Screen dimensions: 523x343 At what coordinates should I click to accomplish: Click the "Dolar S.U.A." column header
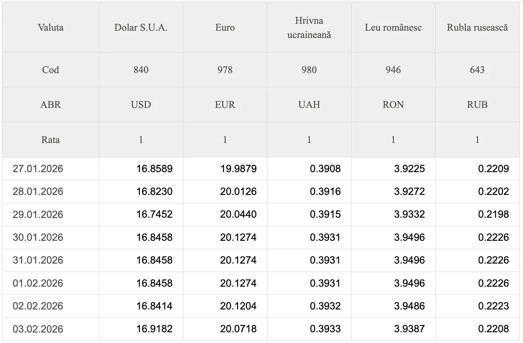click(141, 28)
